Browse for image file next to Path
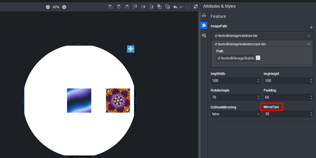 point(258,58)
